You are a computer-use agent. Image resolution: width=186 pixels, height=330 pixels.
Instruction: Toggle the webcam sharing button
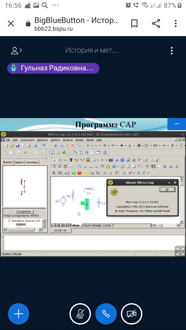pos(131,314)
